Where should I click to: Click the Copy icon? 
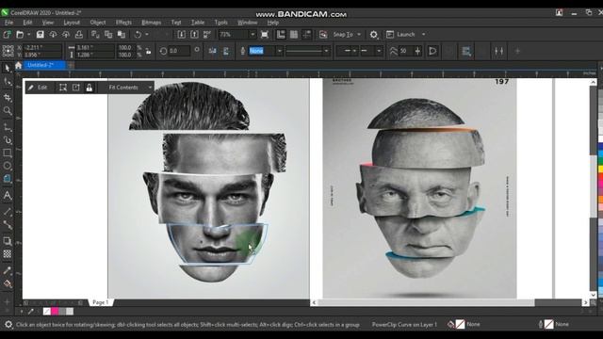point(108,35)
